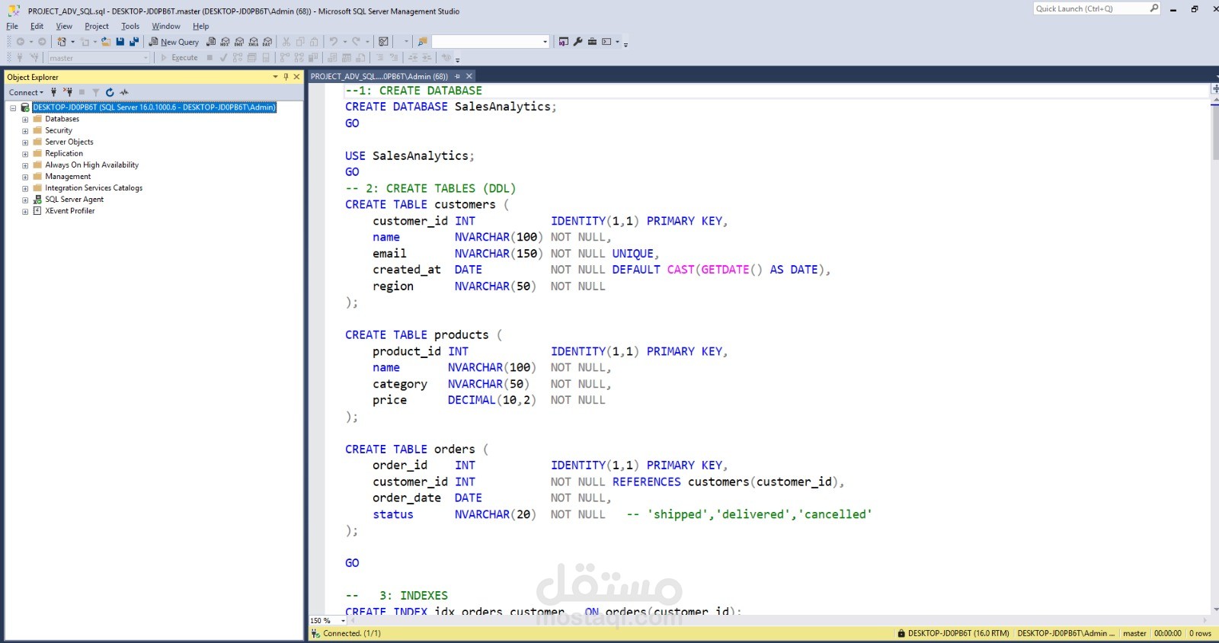Open the File menu
This screenshot has height=643, width=1219.
[x=12, y=26]
